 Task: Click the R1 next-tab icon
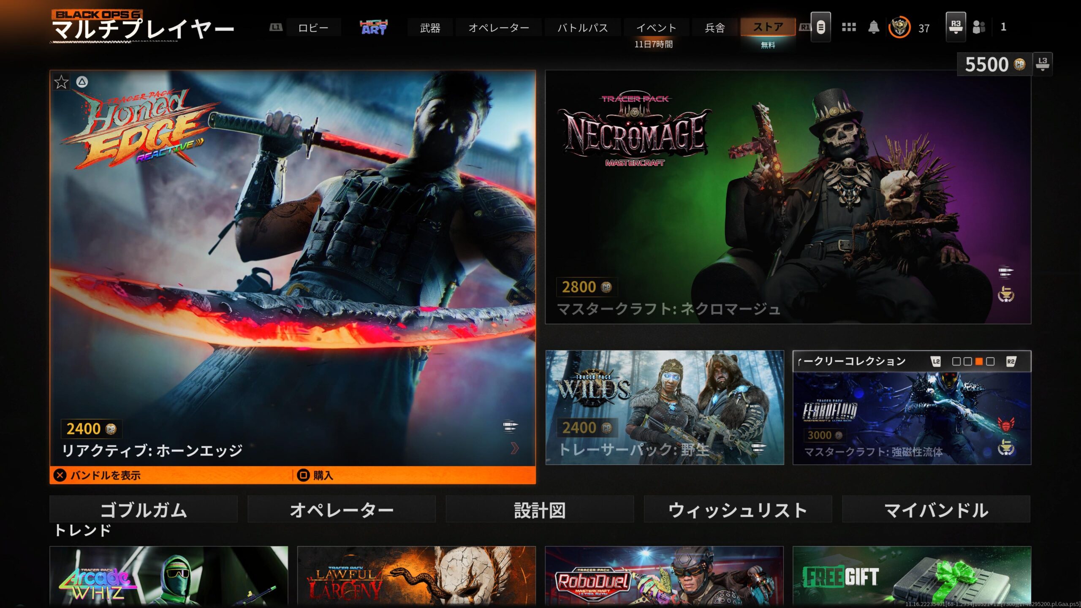(805, 27)
